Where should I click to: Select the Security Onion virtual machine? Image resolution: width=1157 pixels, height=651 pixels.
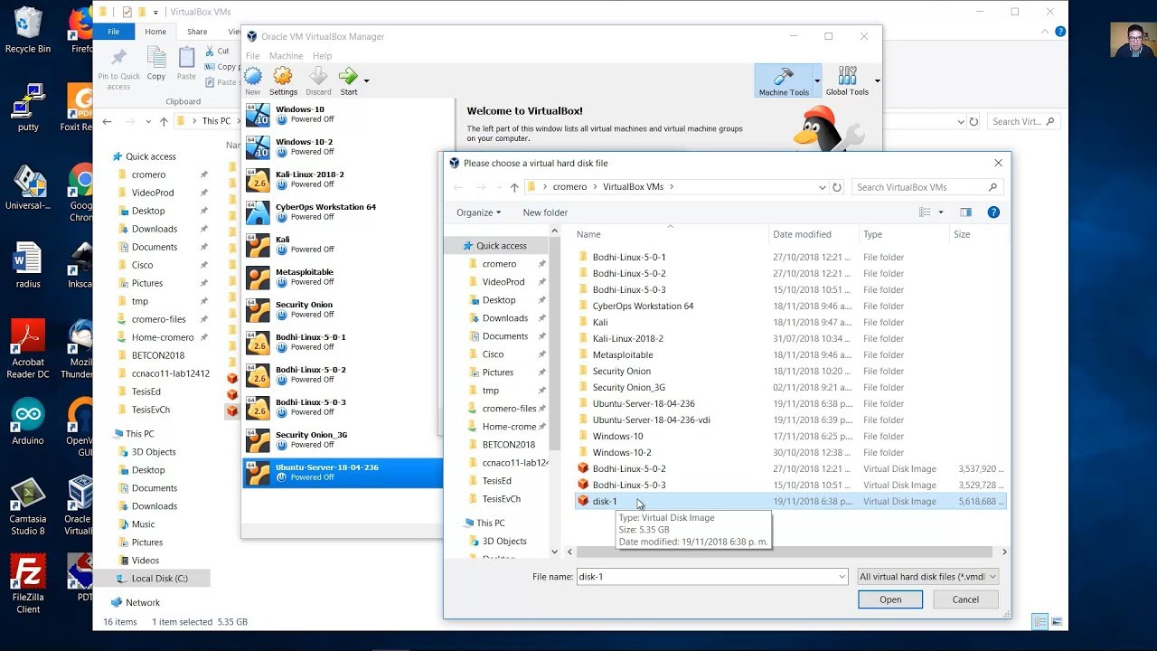(343, 309)
